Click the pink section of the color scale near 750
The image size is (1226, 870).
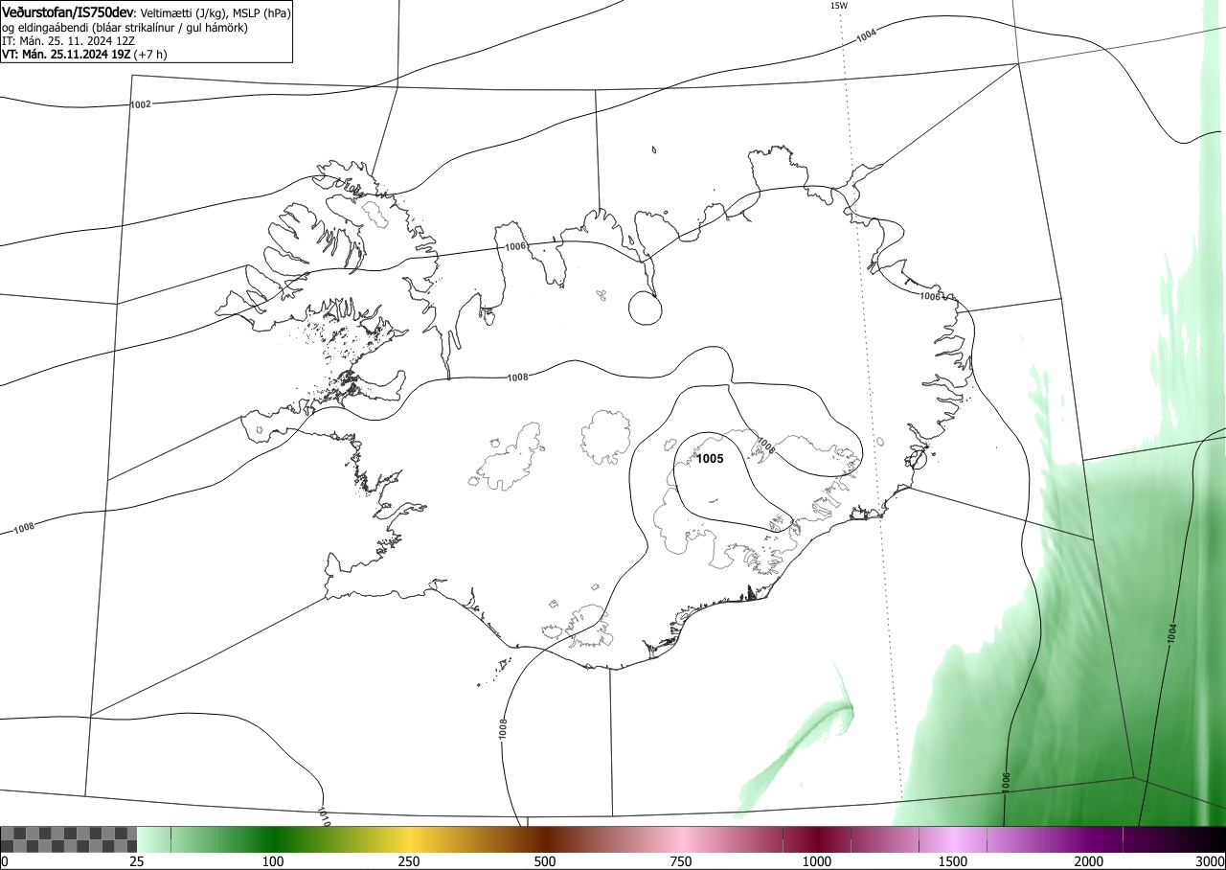click(681, 839)
